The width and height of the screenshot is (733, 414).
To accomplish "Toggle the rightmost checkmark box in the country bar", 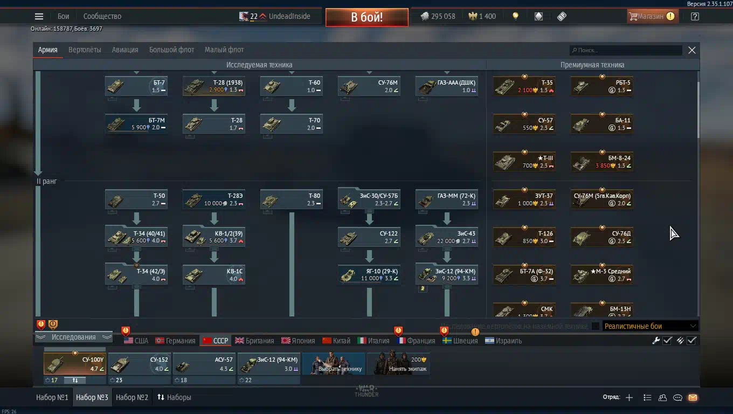I will tap(692, 340).
